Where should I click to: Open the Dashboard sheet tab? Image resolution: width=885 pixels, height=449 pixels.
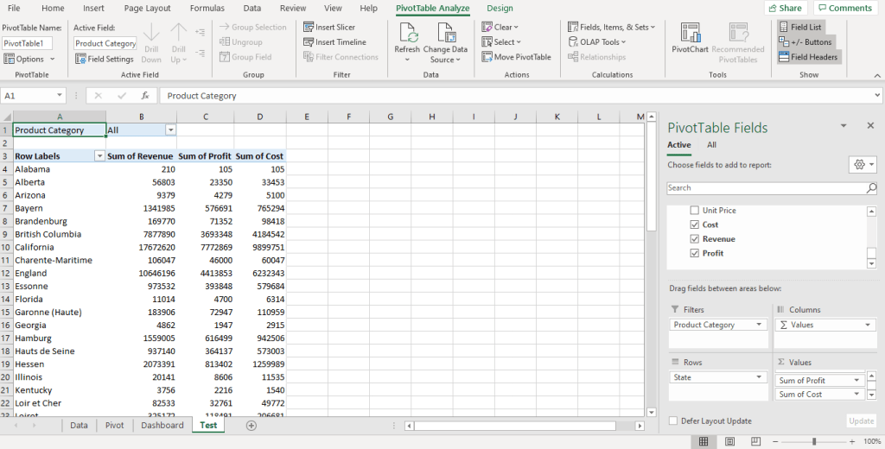(162, 426)
